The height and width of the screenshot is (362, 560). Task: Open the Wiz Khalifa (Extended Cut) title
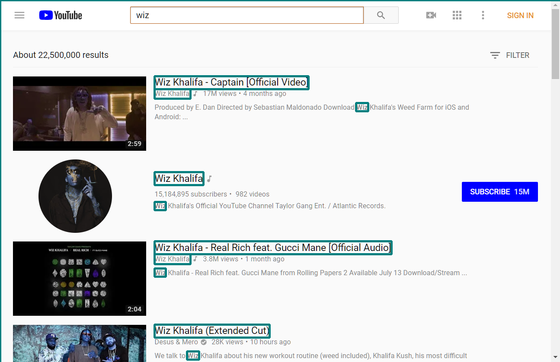(x=212, y=331)
